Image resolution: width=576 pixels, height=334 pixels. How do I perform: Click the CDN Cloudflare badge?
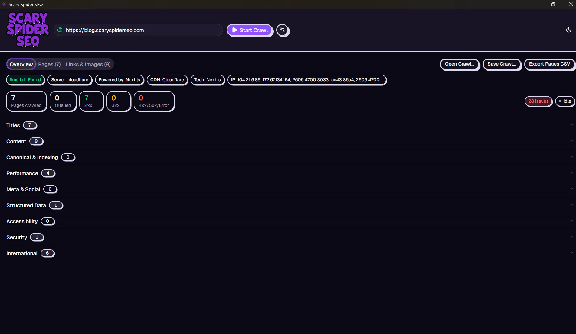(x=167, y=80)
